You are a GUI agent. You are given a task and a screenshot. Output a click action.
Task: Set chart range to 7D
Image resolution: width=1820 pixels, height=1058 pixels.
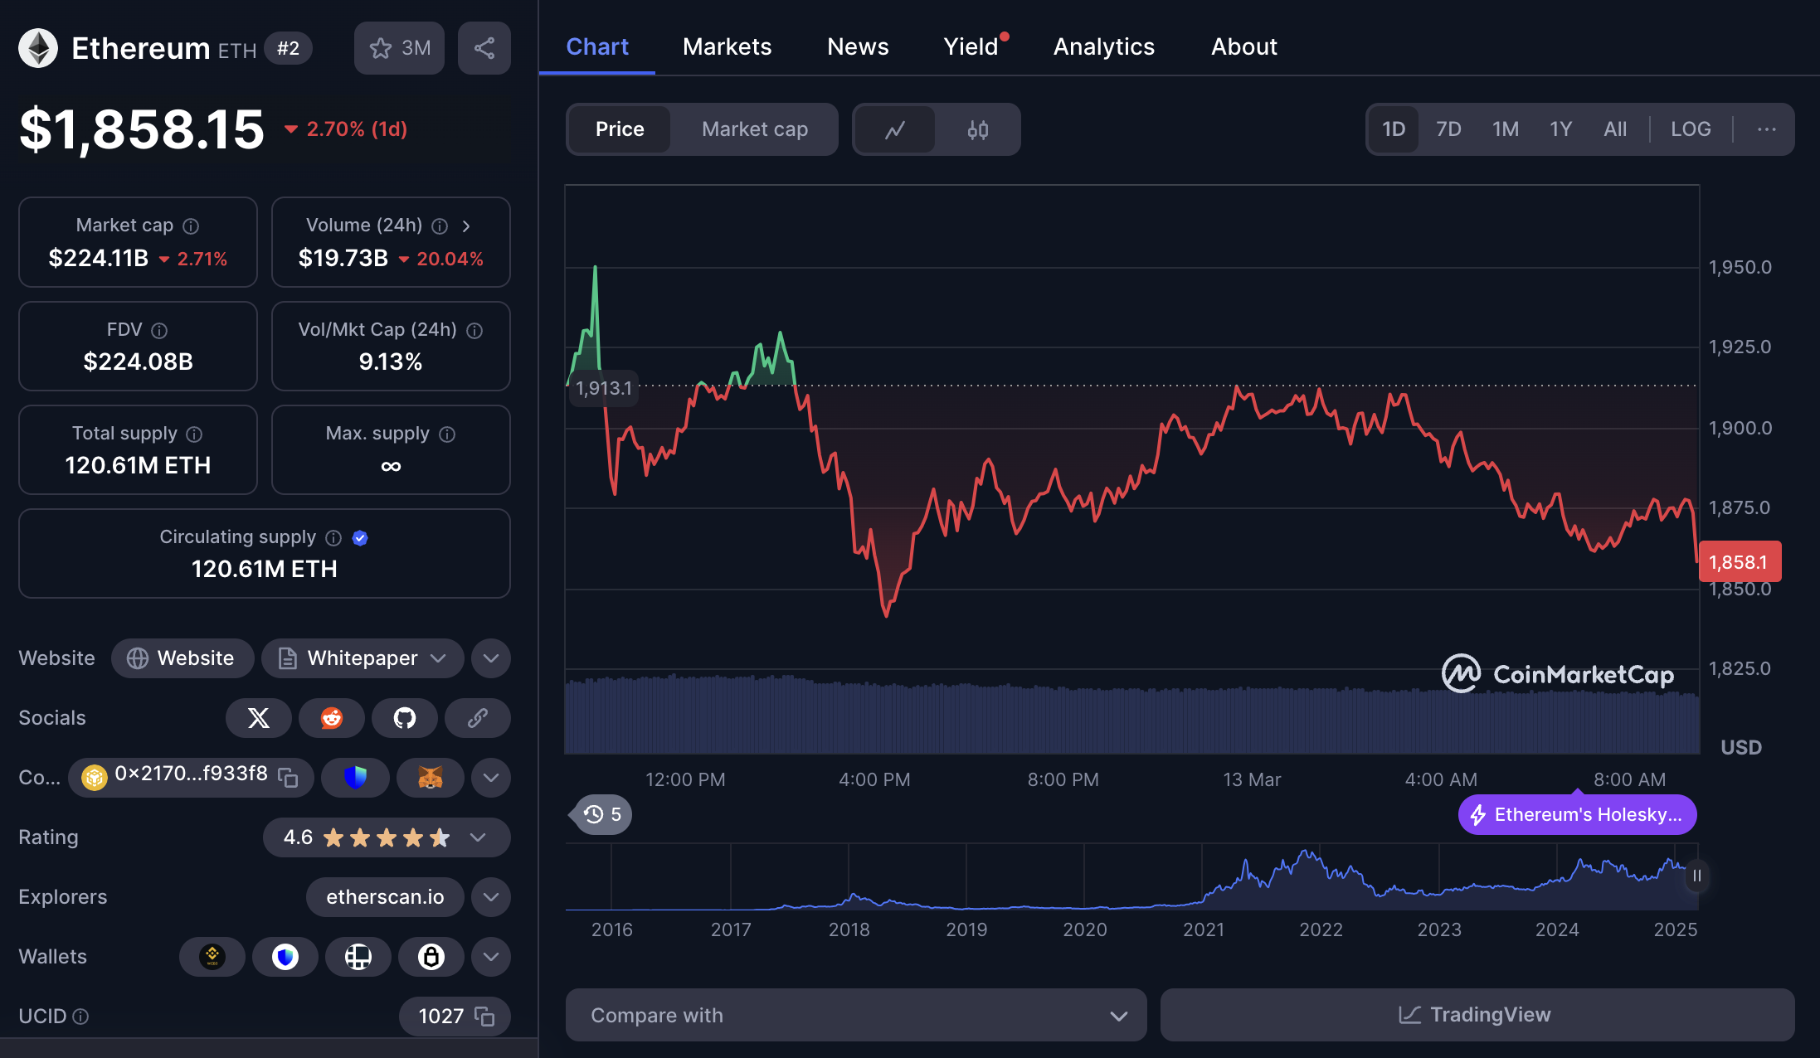(x=1448, y=129)
